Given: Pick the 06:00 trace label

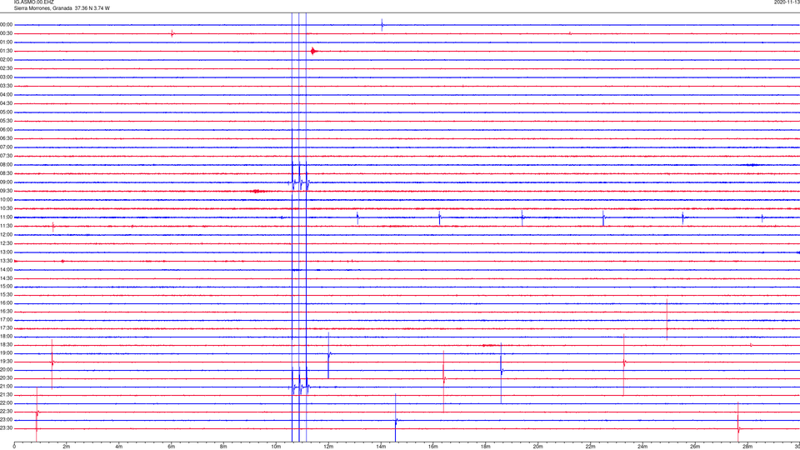Looking at the screenshot, I should click(x=7, y=130).
